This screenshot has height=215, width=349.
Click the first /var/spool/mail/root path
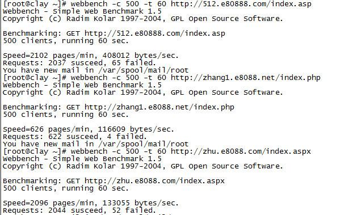click(144, 70)
